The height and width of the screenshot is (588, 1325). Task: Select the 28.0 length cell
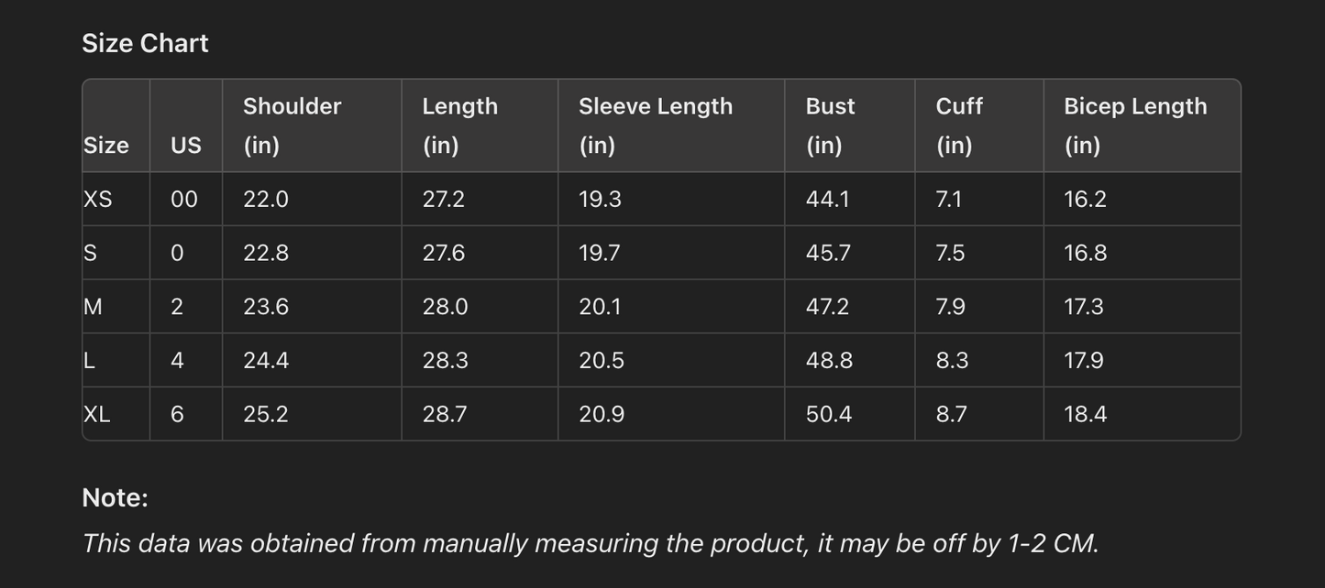[x=445, y=307]
